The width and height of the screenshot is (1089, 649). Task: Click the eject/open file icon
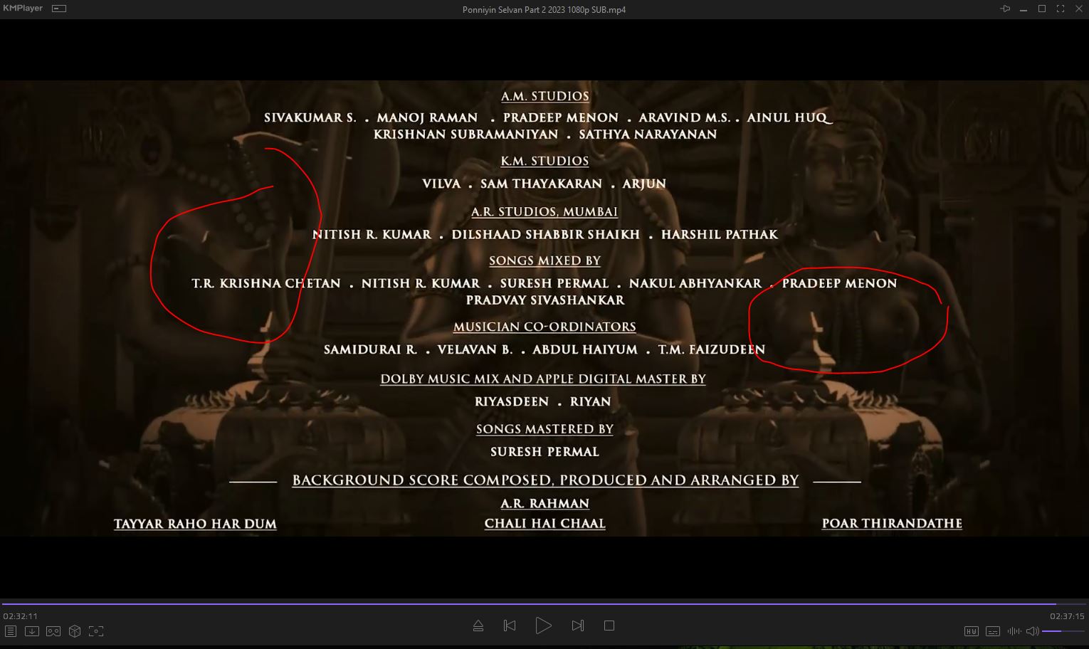[478, 626]
